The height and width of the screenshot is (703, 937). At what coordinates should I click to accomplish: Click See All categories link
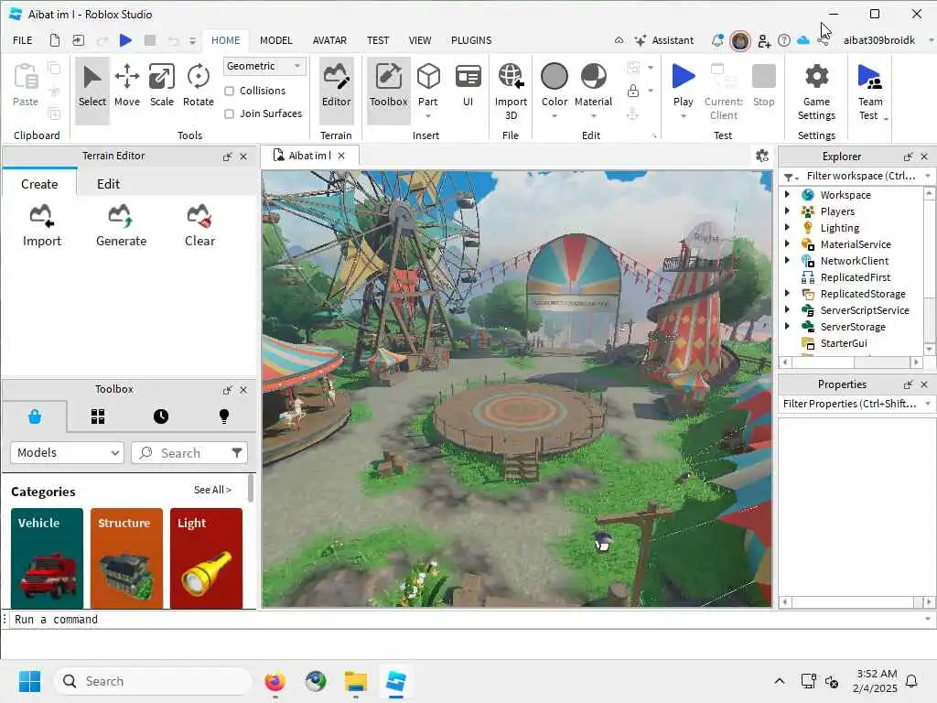click(x=212, y=490)
